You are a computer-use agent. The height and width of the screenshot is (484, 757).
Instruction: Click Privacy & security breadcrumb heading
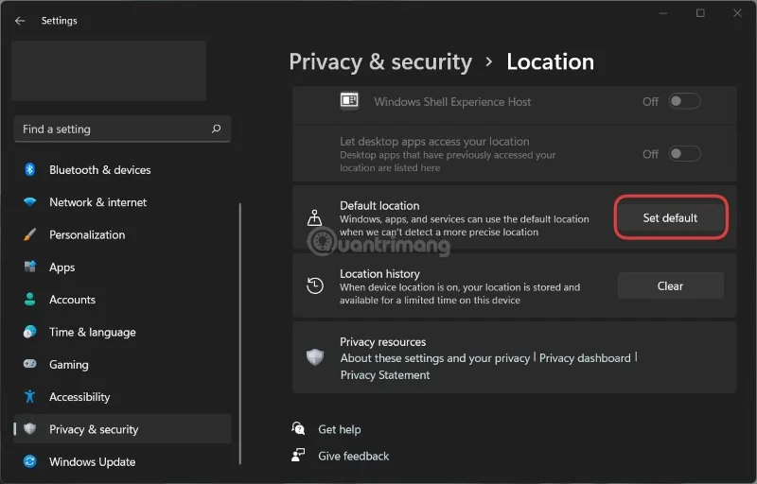(380, 62)
